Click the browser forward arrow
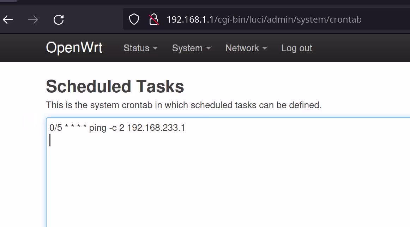Viewport: 410px width, 227px height. pos(33,20)
